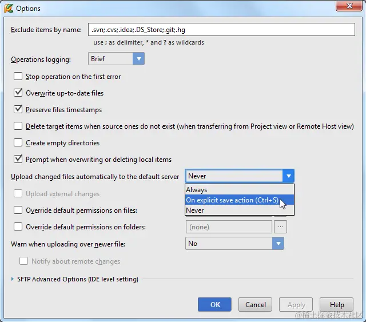Uncheck Prompt when overwriting or deleting local items

[18, 159]
